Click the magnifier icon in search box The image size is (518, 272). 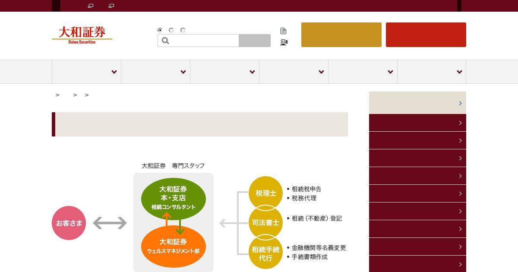[x=165, y=41]
